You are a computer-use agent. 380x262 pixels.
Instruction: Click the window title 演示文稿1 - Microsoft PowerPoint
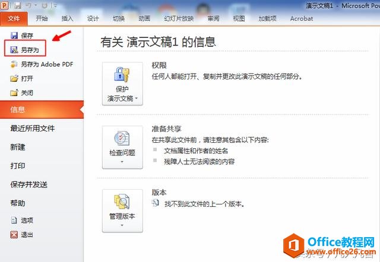tap(343, 5)
